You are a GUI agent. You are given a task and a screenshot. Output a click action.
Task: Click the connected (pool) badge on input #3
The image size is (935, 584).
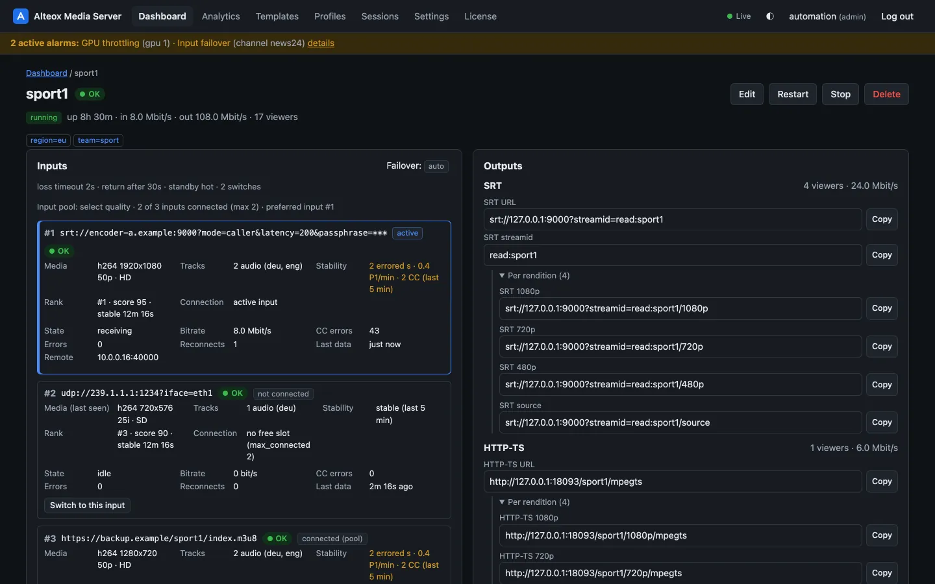pyautogui.click(x=332, y=539)
